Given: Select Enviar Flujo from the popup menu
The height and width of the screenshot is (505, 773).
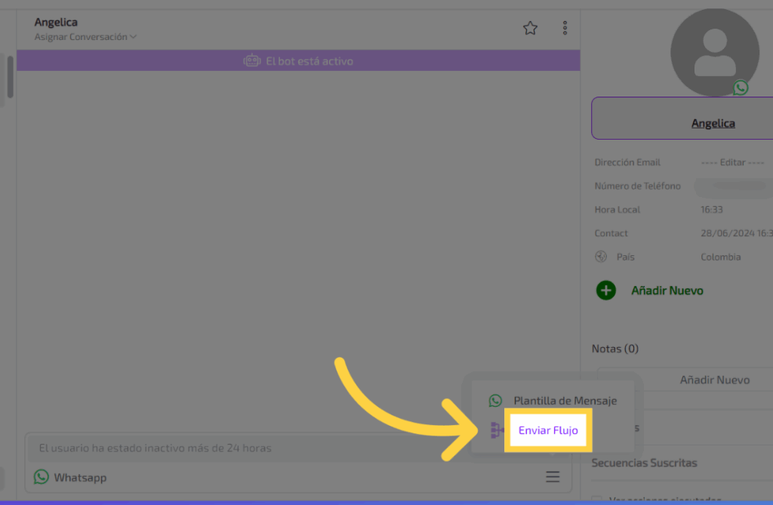Looking at the screenshot, I should [548, 430].
